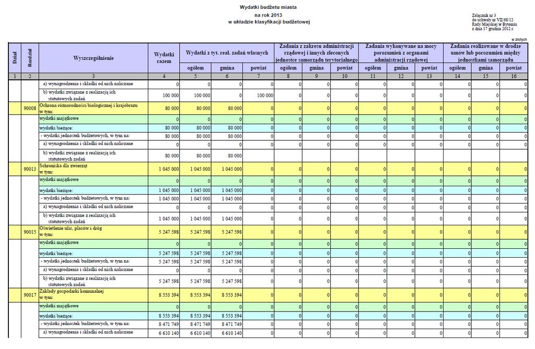Click 'gmina' subheader above column number 6
Screen dimensions: 535x349
[x=227, y=68]
